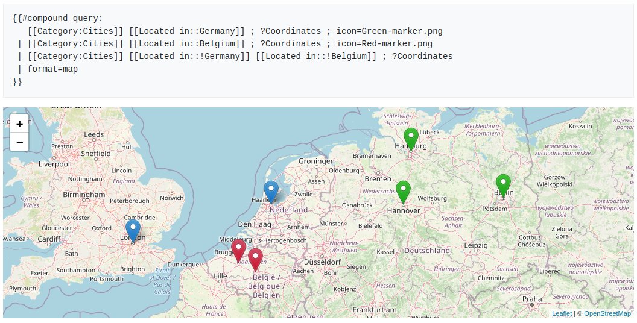Click the Norwich label on the map
This screenshot has width=637, height=323.
(x=171, y=198)
